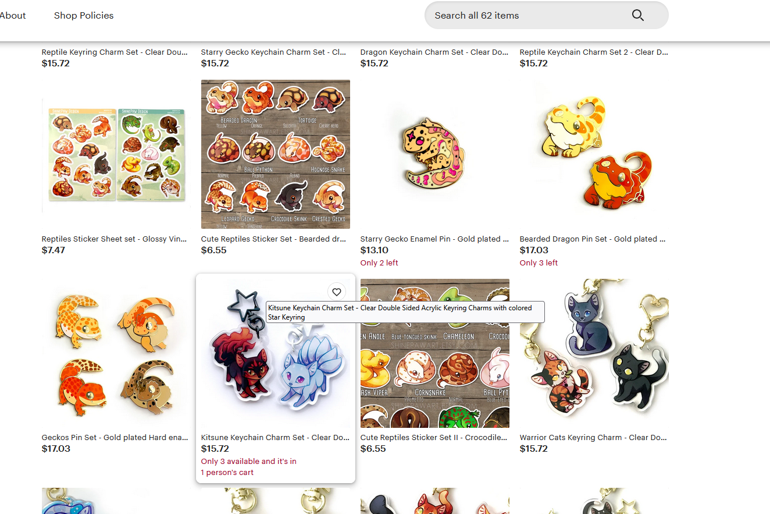This screenshot has width=770, height=514.
Task: Click Geckos Pin Set title link
Action: (x=115, y=437)
